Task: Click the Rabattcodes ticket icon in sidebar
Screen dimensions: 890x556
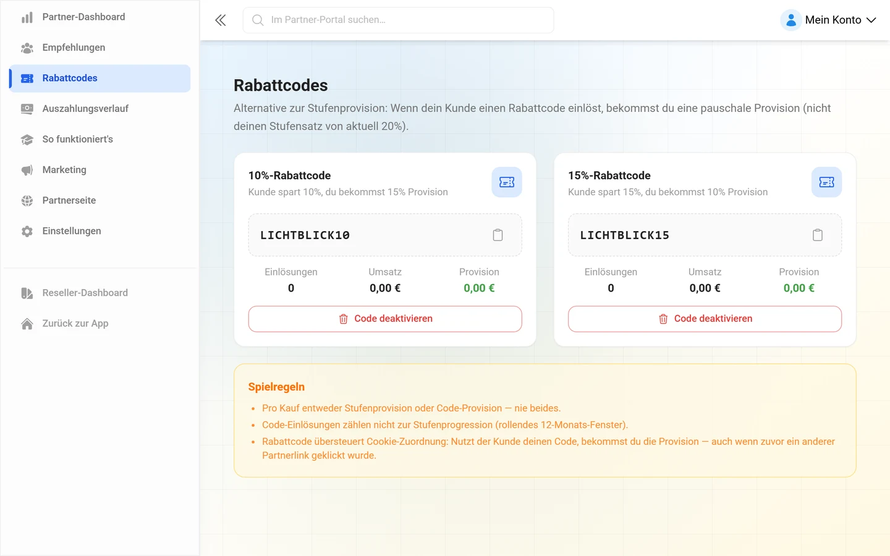Action: [27, 78]
